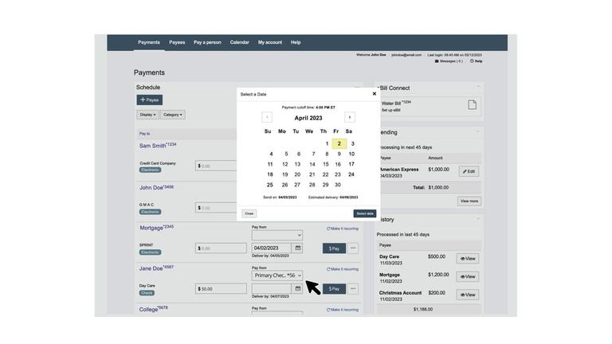Click View more under Pending
Image resolution: width=612 pixels, height=344 pixels.
click(x=469, y=201)
